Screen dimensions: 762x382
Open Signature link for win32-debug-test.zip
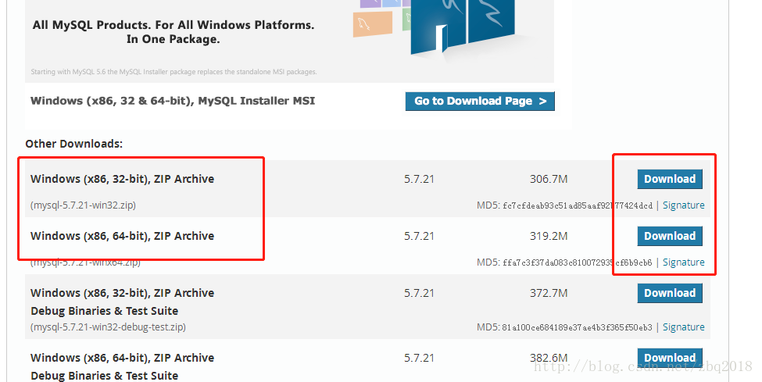coord(683,327)
